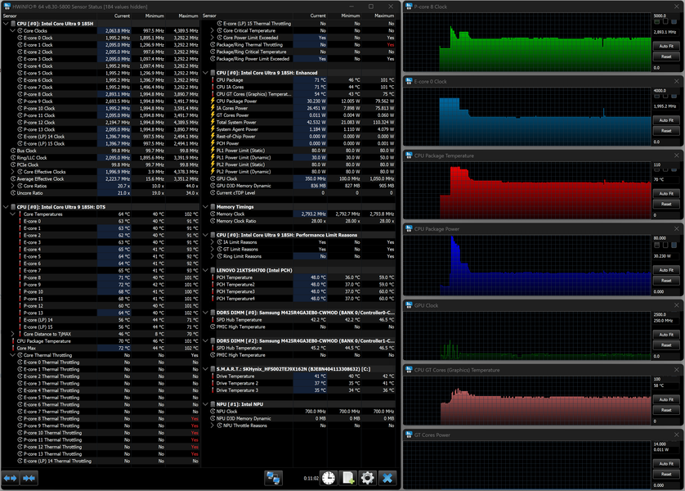Viewport: 685px width, 491px height.
Task: Click the CPU GT Cores Temperature graph title icon
Action: (409, 370)
